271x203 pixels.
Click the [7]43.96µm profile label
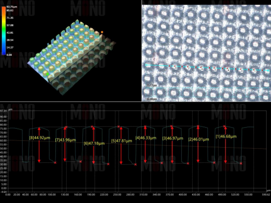coord(66,140)
